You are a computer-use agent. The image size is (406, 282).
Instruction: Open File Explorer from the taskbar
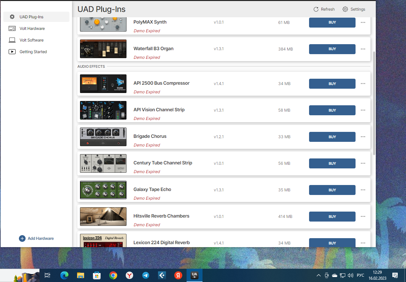pyautogui.click(x=81, y=275)
